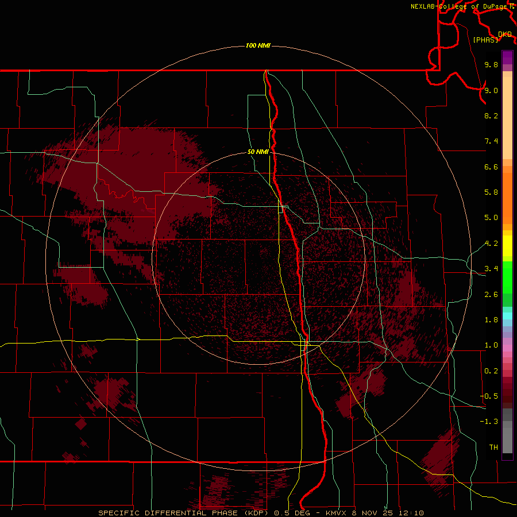
Task: Click the "[PHAS]" label above the color bar
Action: (x=485, y=40)
